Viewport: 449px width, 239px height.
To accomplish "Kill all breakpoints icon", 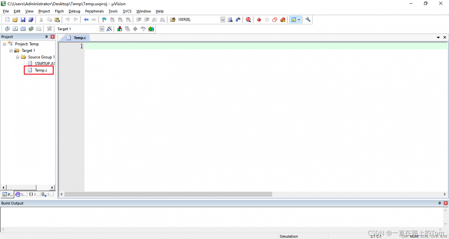I will point(283,20).
